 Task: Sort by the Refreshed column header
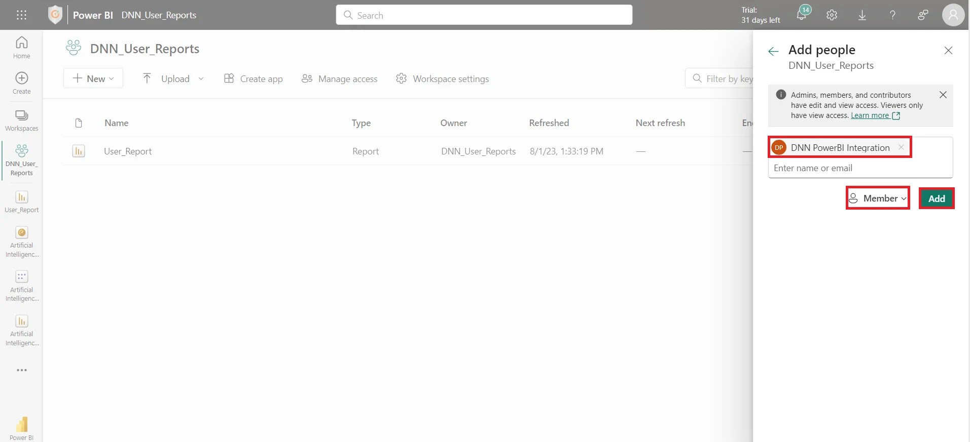pyautogui.click(x=549, y=123)
